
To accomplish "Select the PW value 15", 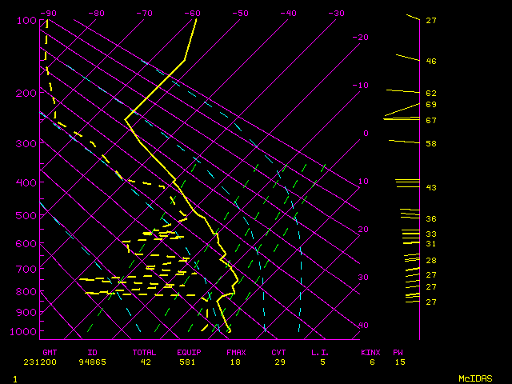I will (399, 362).
